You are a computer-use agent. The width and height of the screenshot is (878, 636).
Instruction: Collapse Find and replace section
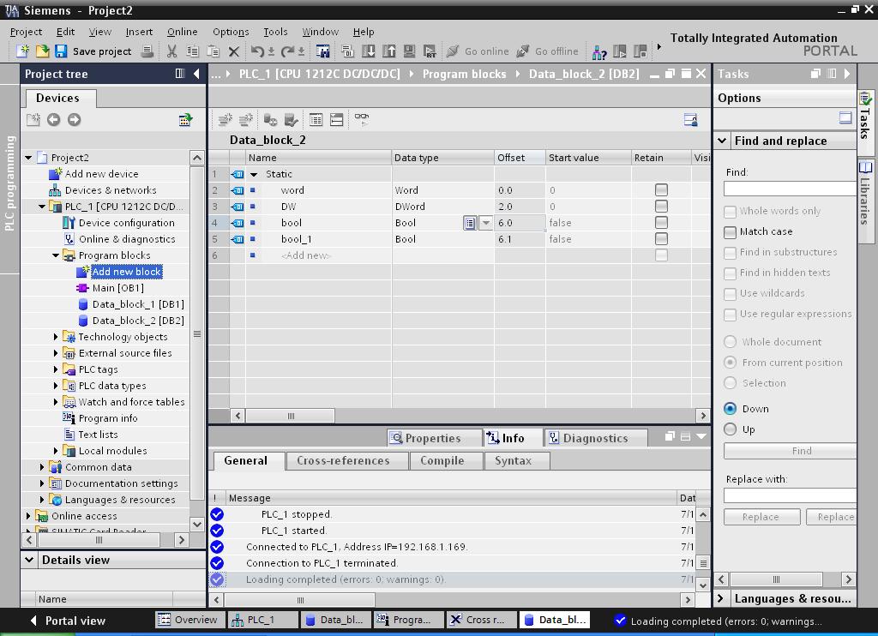tap(722, 141)
